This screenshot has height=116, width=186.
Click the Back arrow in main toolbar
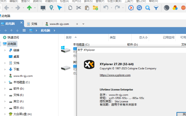tap(7, 8)
